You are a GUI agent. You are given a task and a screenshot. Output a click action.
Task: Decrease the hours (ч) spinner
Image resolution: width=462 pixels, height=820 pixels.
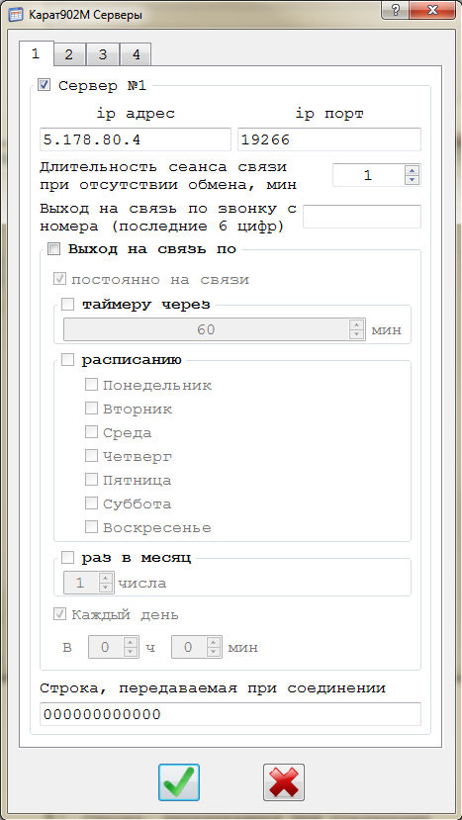click(130, 652)
